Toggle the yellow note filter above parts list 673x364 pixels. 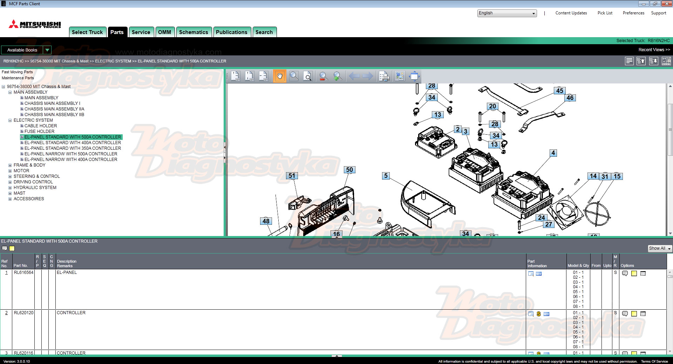(12, 248)
